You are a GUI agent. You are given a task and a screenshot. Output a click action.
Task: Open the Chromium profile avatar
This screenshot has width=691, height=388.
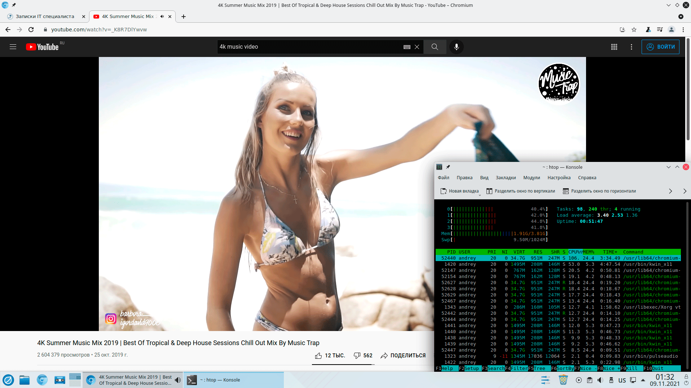coord(672,30)
